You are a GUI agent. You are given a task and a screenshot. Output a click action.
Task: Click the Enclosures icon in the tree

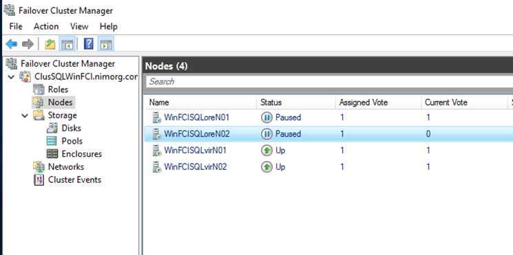pyautogui.click(x=52, y=154)
